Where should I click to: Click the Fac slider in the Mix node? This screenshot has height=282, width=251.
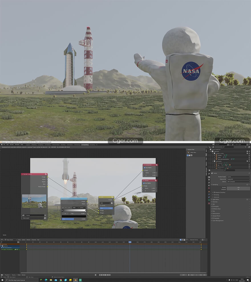pos(106,208)
